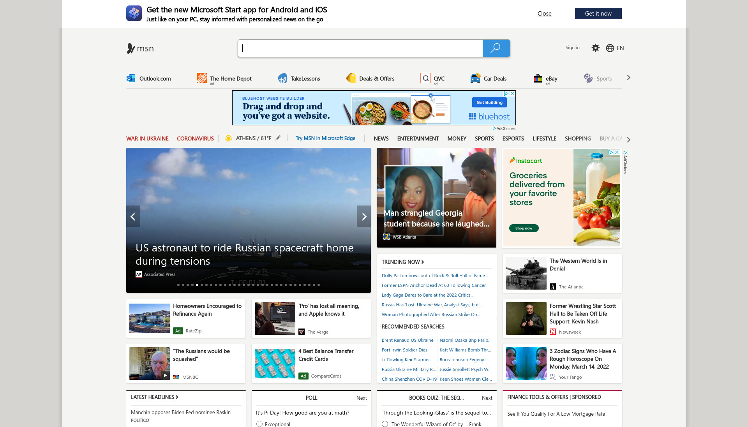Click The Verge source logo
The height and width of the screenshot is (427, 748).
click(302, 332)
